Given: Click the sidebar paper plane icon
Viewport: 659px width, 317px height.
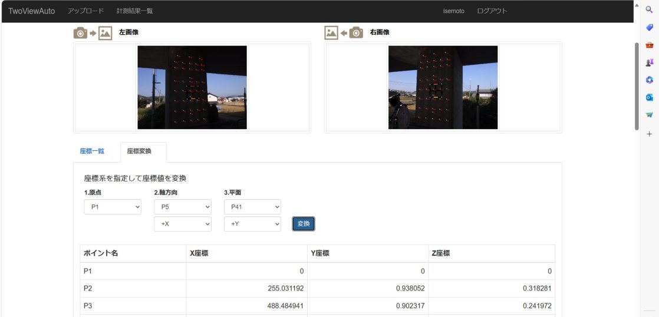Looking at the screenshot, I should pos(650,115).
